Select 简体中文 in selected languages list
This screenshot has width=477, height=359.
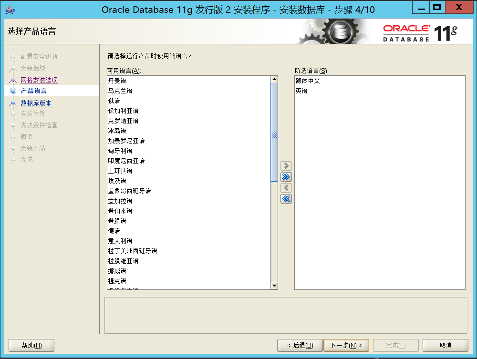380,81
